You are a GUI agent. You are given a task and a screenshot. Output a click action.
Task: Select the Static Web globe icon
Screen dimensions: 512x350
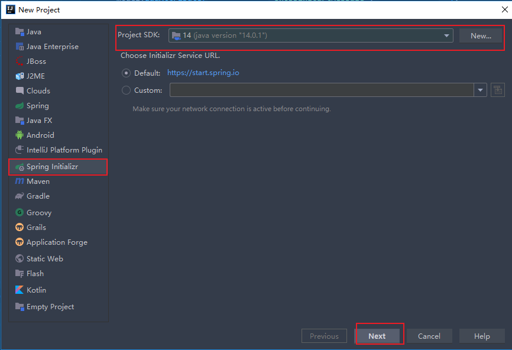tap(20, 258)
